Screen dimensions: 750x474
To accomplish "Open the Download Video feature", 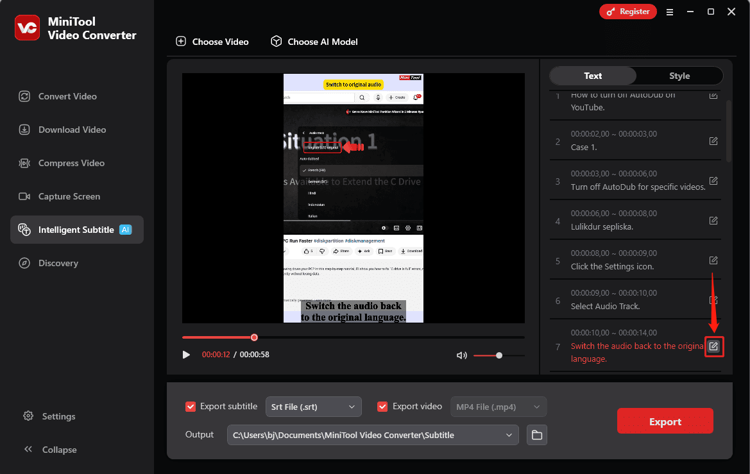I will tap(24, 130).
